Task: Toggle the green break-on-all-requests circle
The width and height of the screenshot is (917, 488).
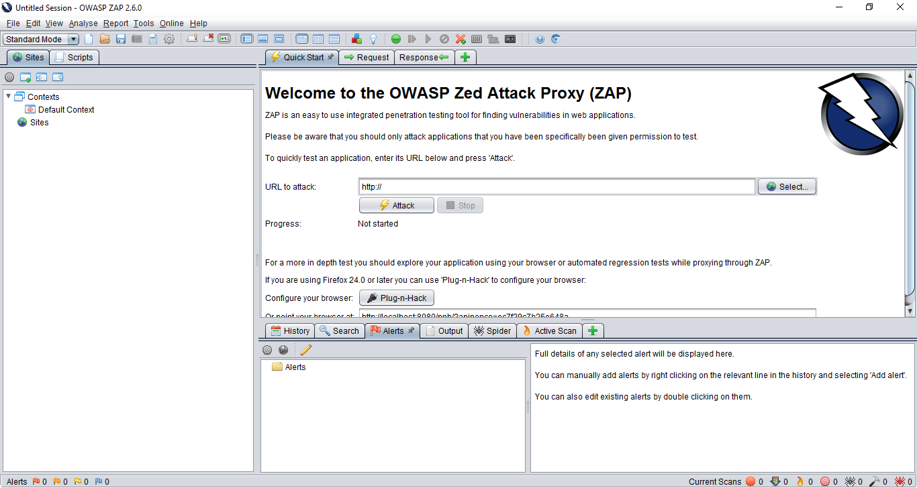Action: pyautogui.click(x=396, y=39)
